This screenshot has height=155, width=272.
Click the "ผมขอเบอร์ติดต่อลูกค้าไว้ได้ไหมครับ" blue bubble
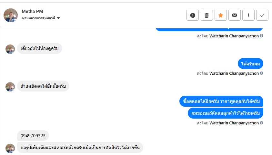click(x=226, y=113)
